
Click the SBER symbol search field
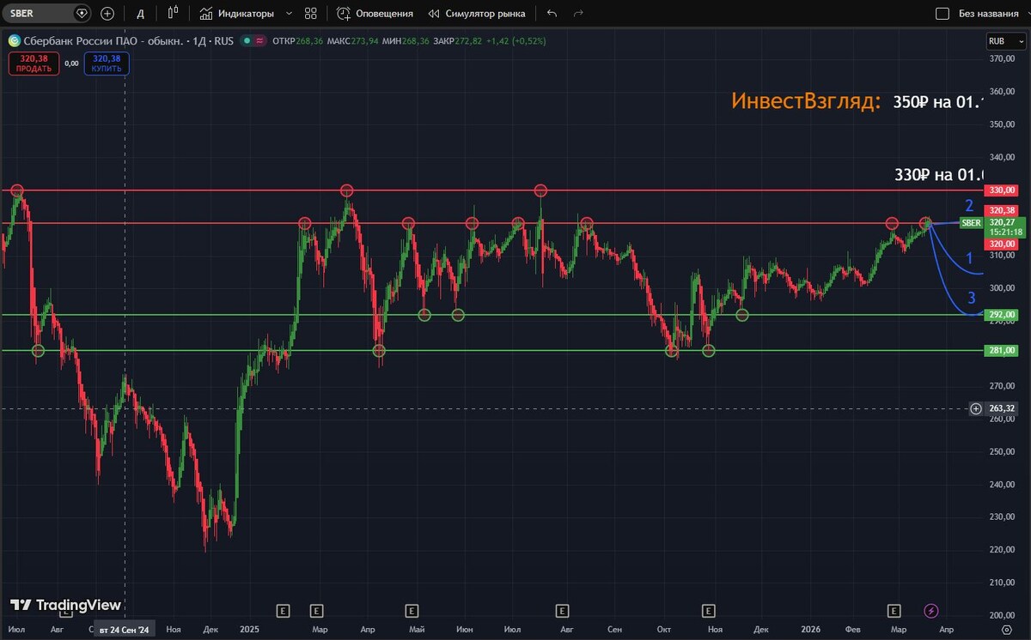[x=47, y=14]
